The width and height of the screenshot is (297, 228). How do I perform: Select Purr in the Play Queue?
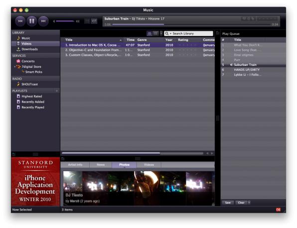[x=254, y=60]
